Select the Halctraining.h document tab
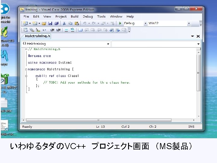Viewport: 217px width, 163px height. [37, 36]
